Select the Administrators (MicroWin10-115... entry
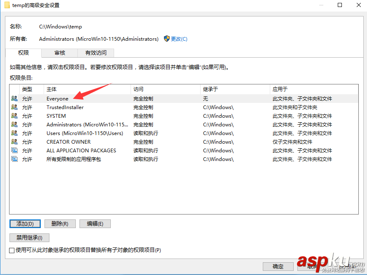 tap(184, 124)
